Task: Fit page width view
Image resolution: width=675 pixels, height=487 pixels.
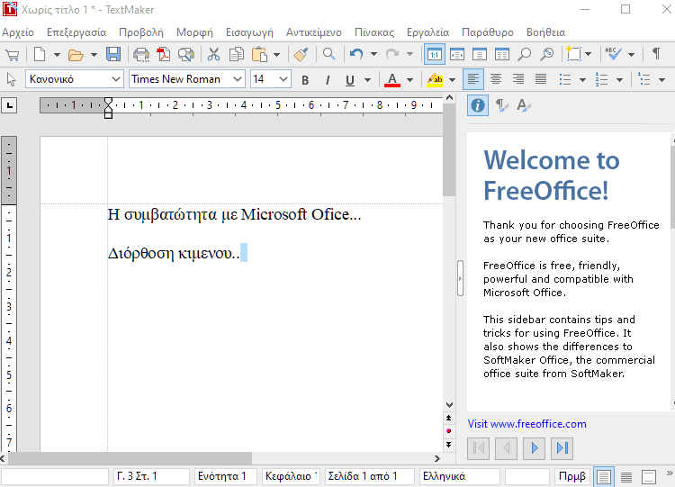Action: click(457, 55)
